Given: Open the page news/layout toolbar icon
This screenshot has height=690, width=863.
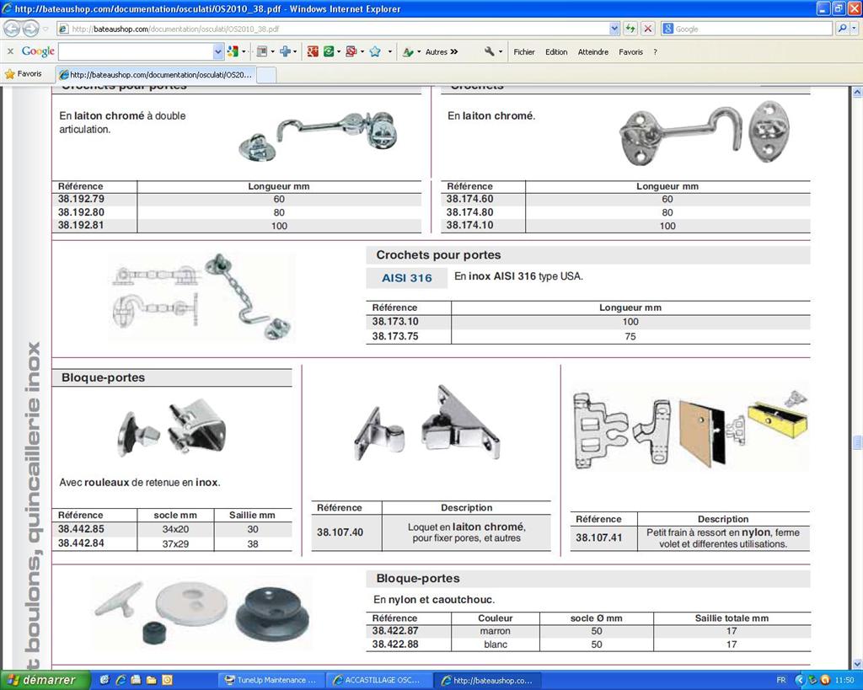Looking at the screenshot, I should click(262, 51).
